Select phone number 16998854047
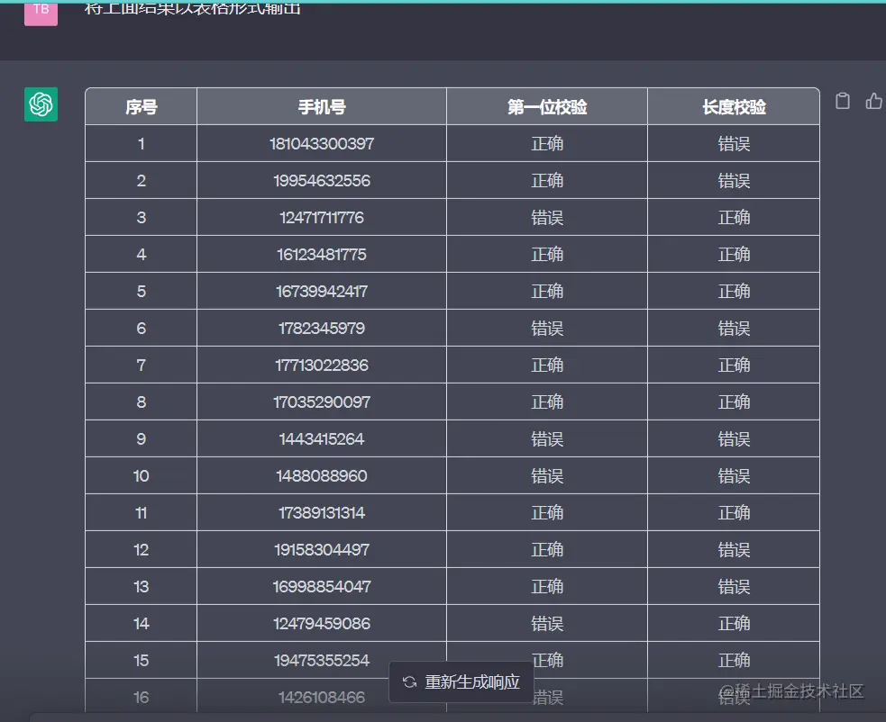 [322, 587]
